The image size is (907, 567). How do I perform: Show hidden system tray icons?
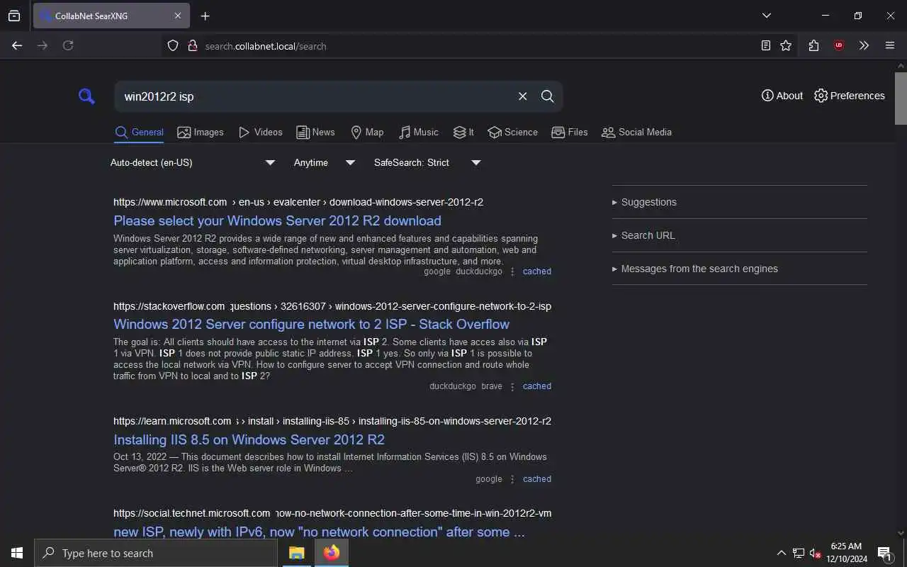(782, 553)
